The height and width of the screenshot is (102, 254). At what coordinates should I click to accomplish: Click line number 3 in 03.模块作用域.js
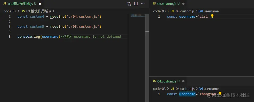point(10,27)
